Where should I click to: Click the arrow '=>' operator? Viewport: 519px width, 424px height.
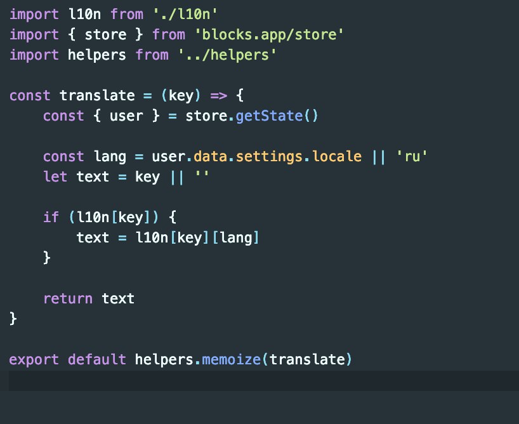[219, 95]
